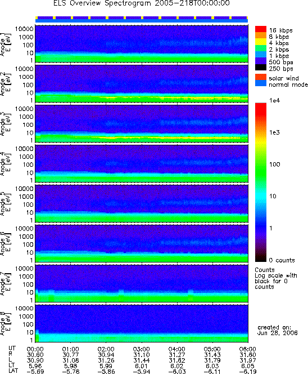The height and width of the screenshot is (374, 308).
Task: Click the UT row label
Action: [x=12, y=348]
